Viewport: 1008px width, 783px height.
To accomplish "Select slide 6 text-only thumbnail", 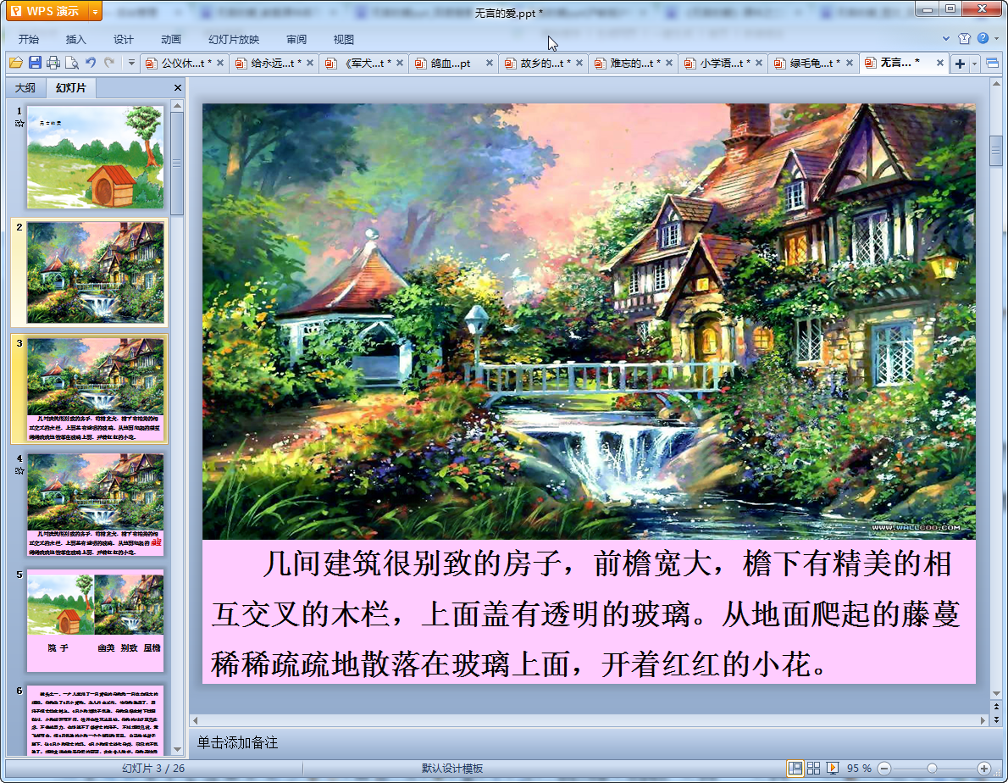I will (x=95, y=720).
